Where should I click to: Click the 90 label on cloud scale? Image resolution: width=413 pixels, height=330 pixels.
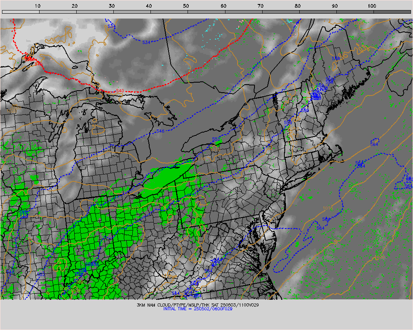[335, 6]
